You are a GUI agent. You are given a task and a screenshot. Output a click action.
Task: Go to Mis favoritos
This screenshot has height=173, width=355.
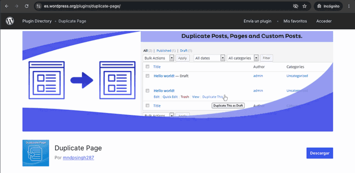pos(295,21)
